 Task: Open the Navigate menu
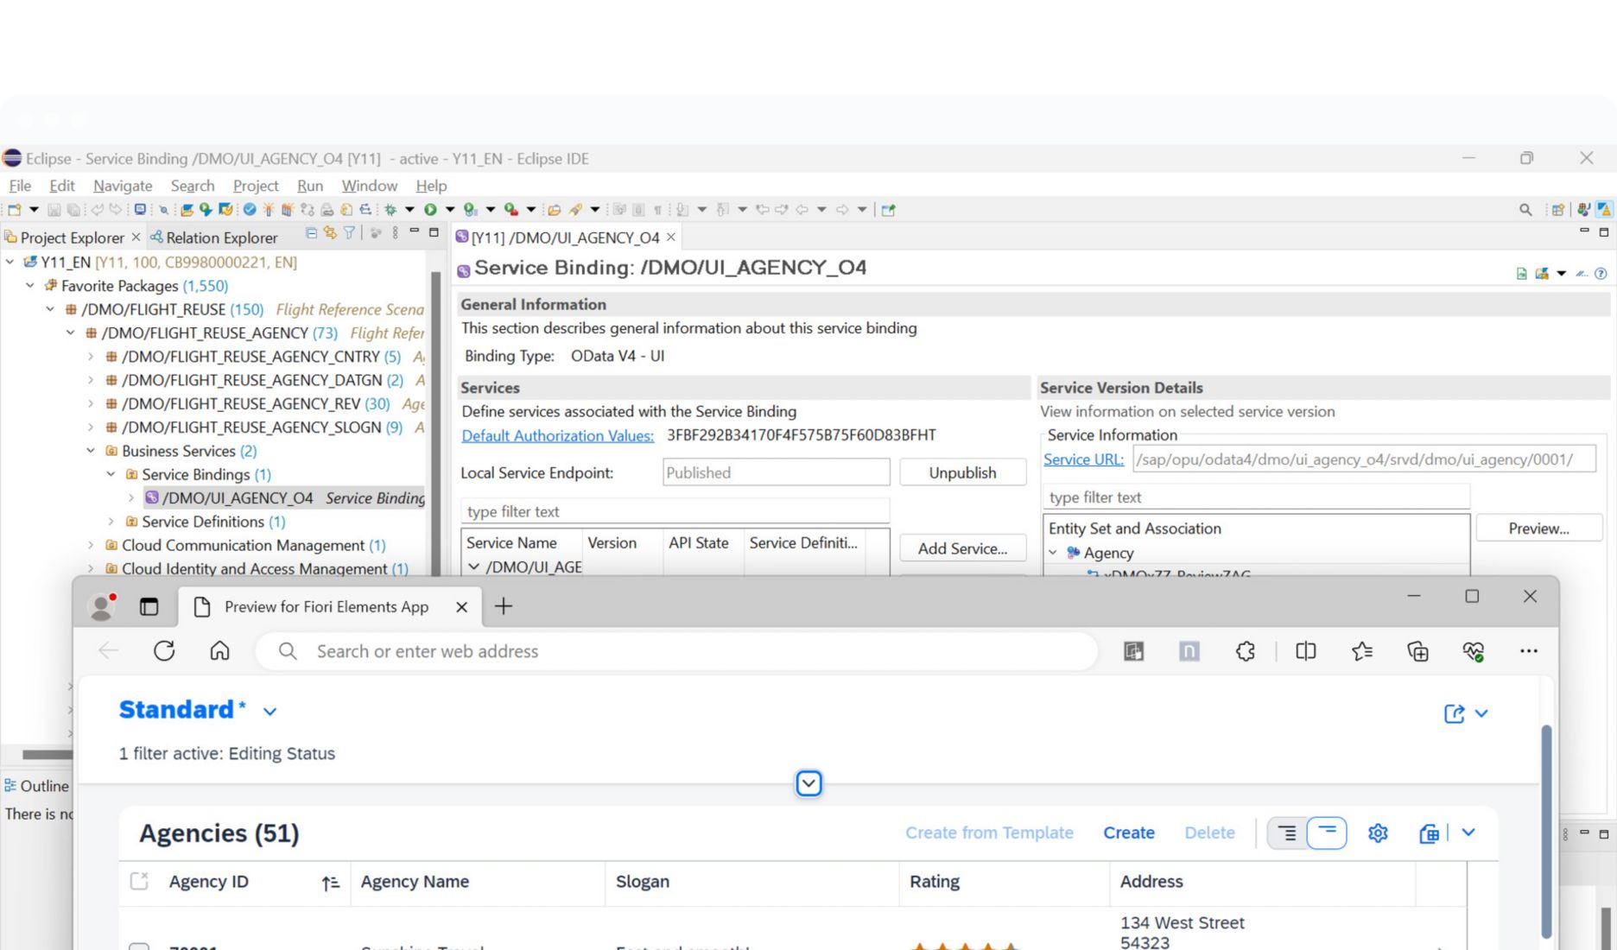coord(123,186)
